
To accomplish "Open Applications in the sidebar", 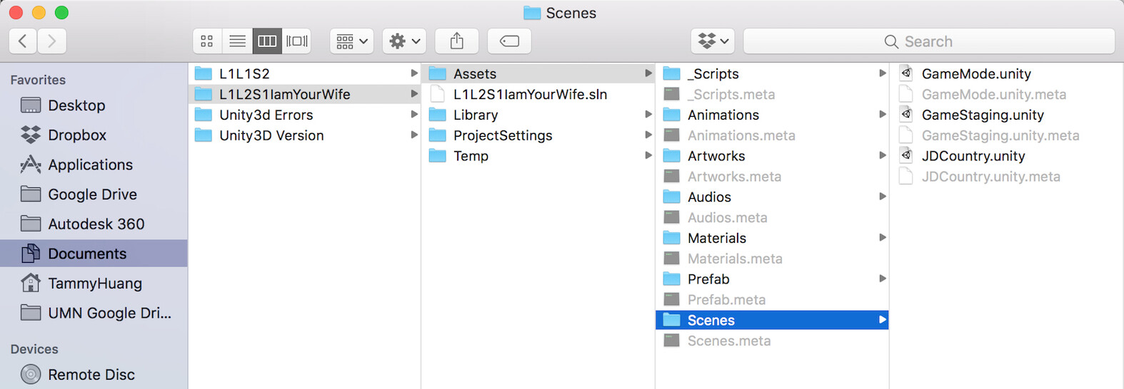I will [x=90, y=165].
